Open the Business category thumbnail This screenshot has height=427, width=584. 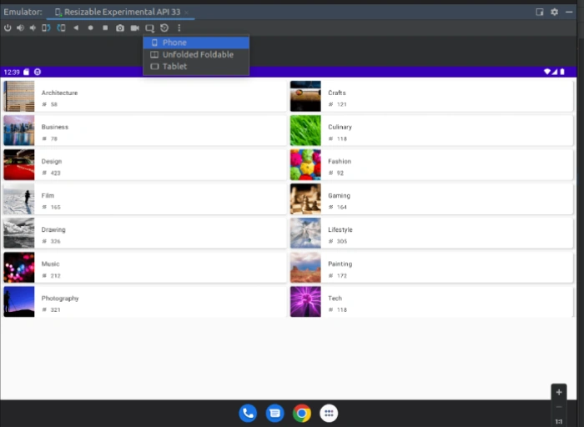[19, 130]
